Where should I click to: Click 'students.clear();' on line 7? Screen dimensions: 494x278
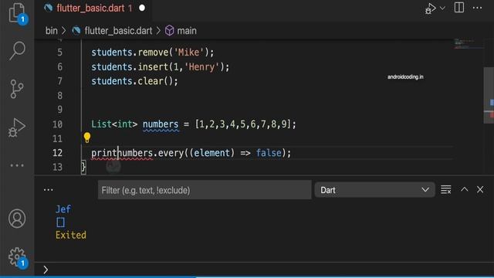click(134, 81)
